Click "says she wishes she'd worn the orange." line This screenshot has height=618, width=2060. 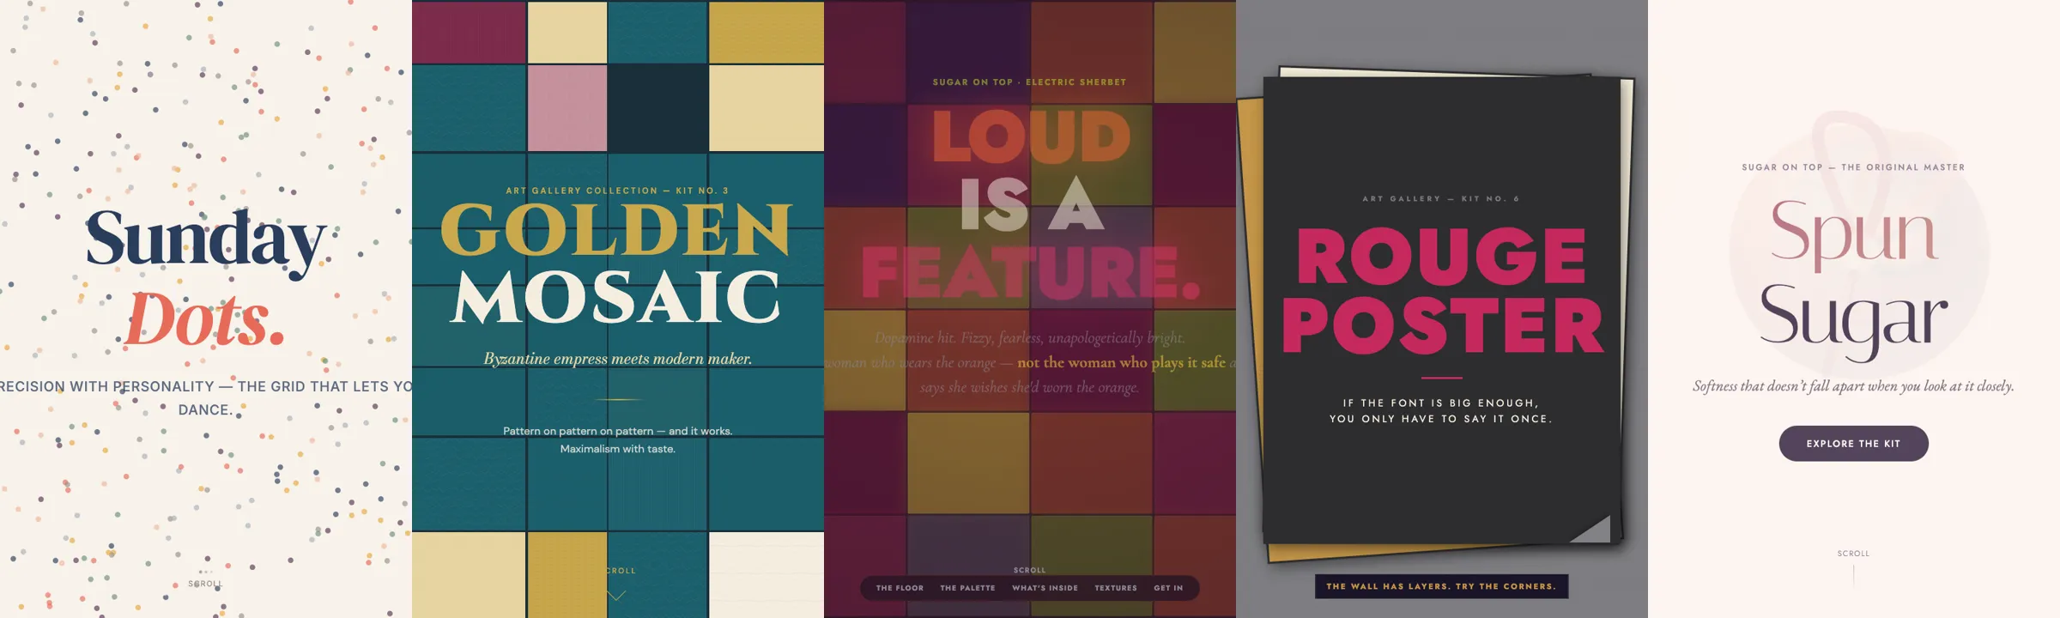pyautogui.click(x=1030, y=388)
